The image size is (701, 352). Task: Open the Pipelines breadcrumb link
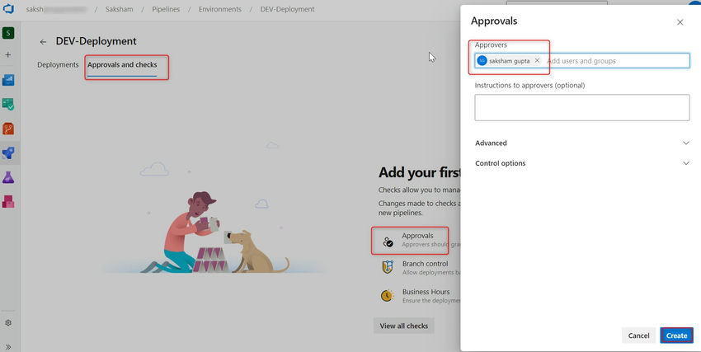click(166, 9)
